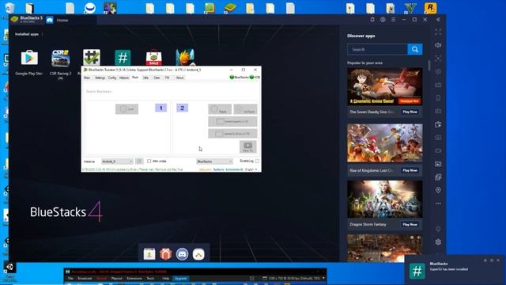Open Dragon Storm Fantasy banner thumbnail
Screen dimensions: 506x285
(385, 199)
